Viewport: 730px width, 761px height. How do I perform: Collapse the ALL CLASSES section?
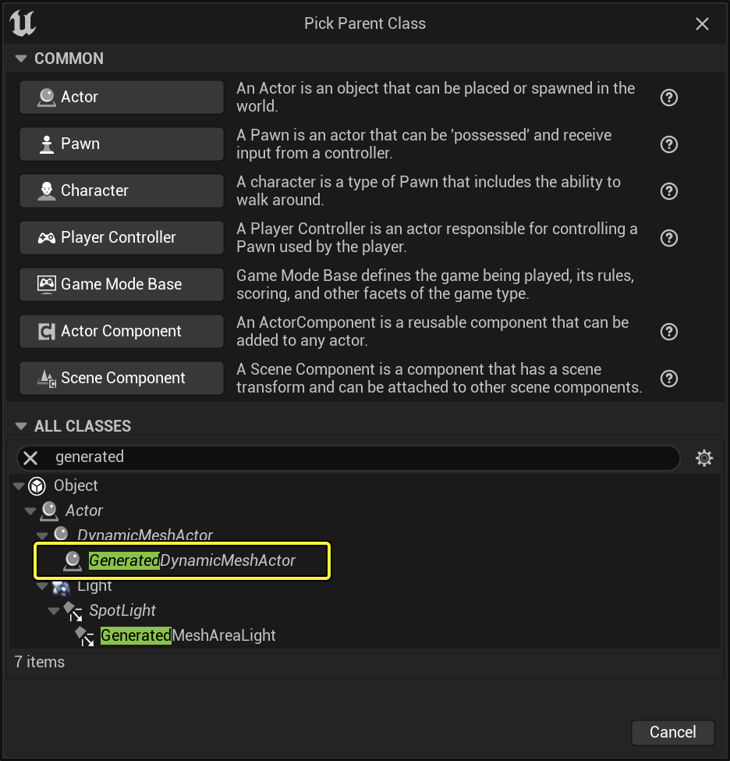[20, 426]
